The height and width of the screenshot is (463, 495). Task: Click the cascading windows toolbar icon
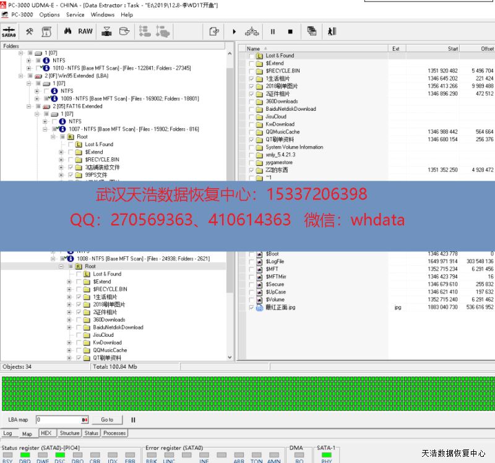312,31
